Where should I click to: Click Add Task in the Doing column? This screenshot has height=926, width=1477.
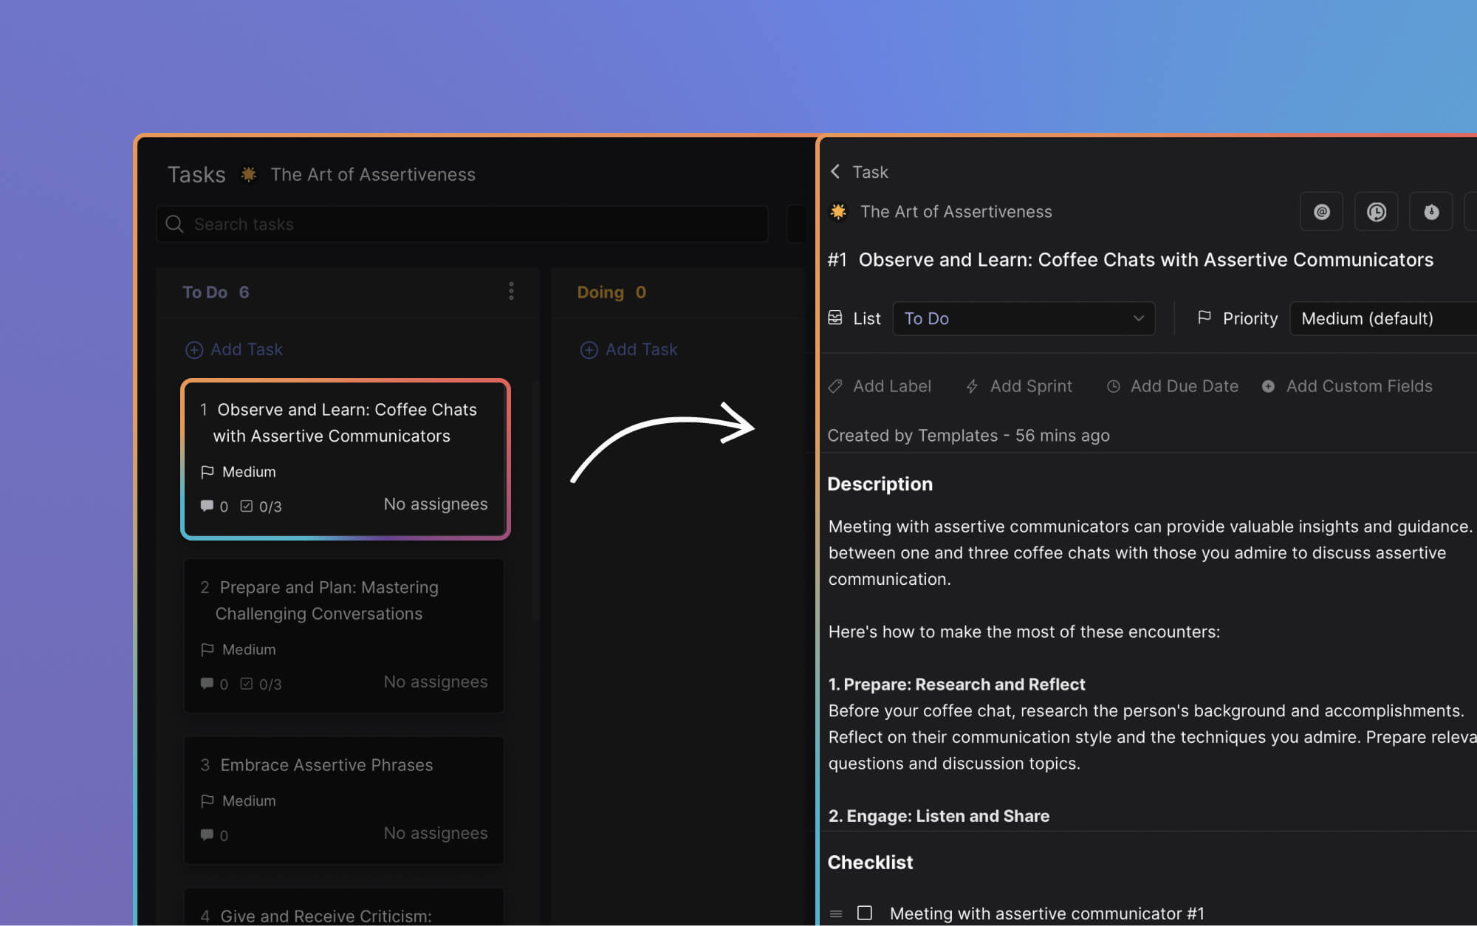[628, 349]
